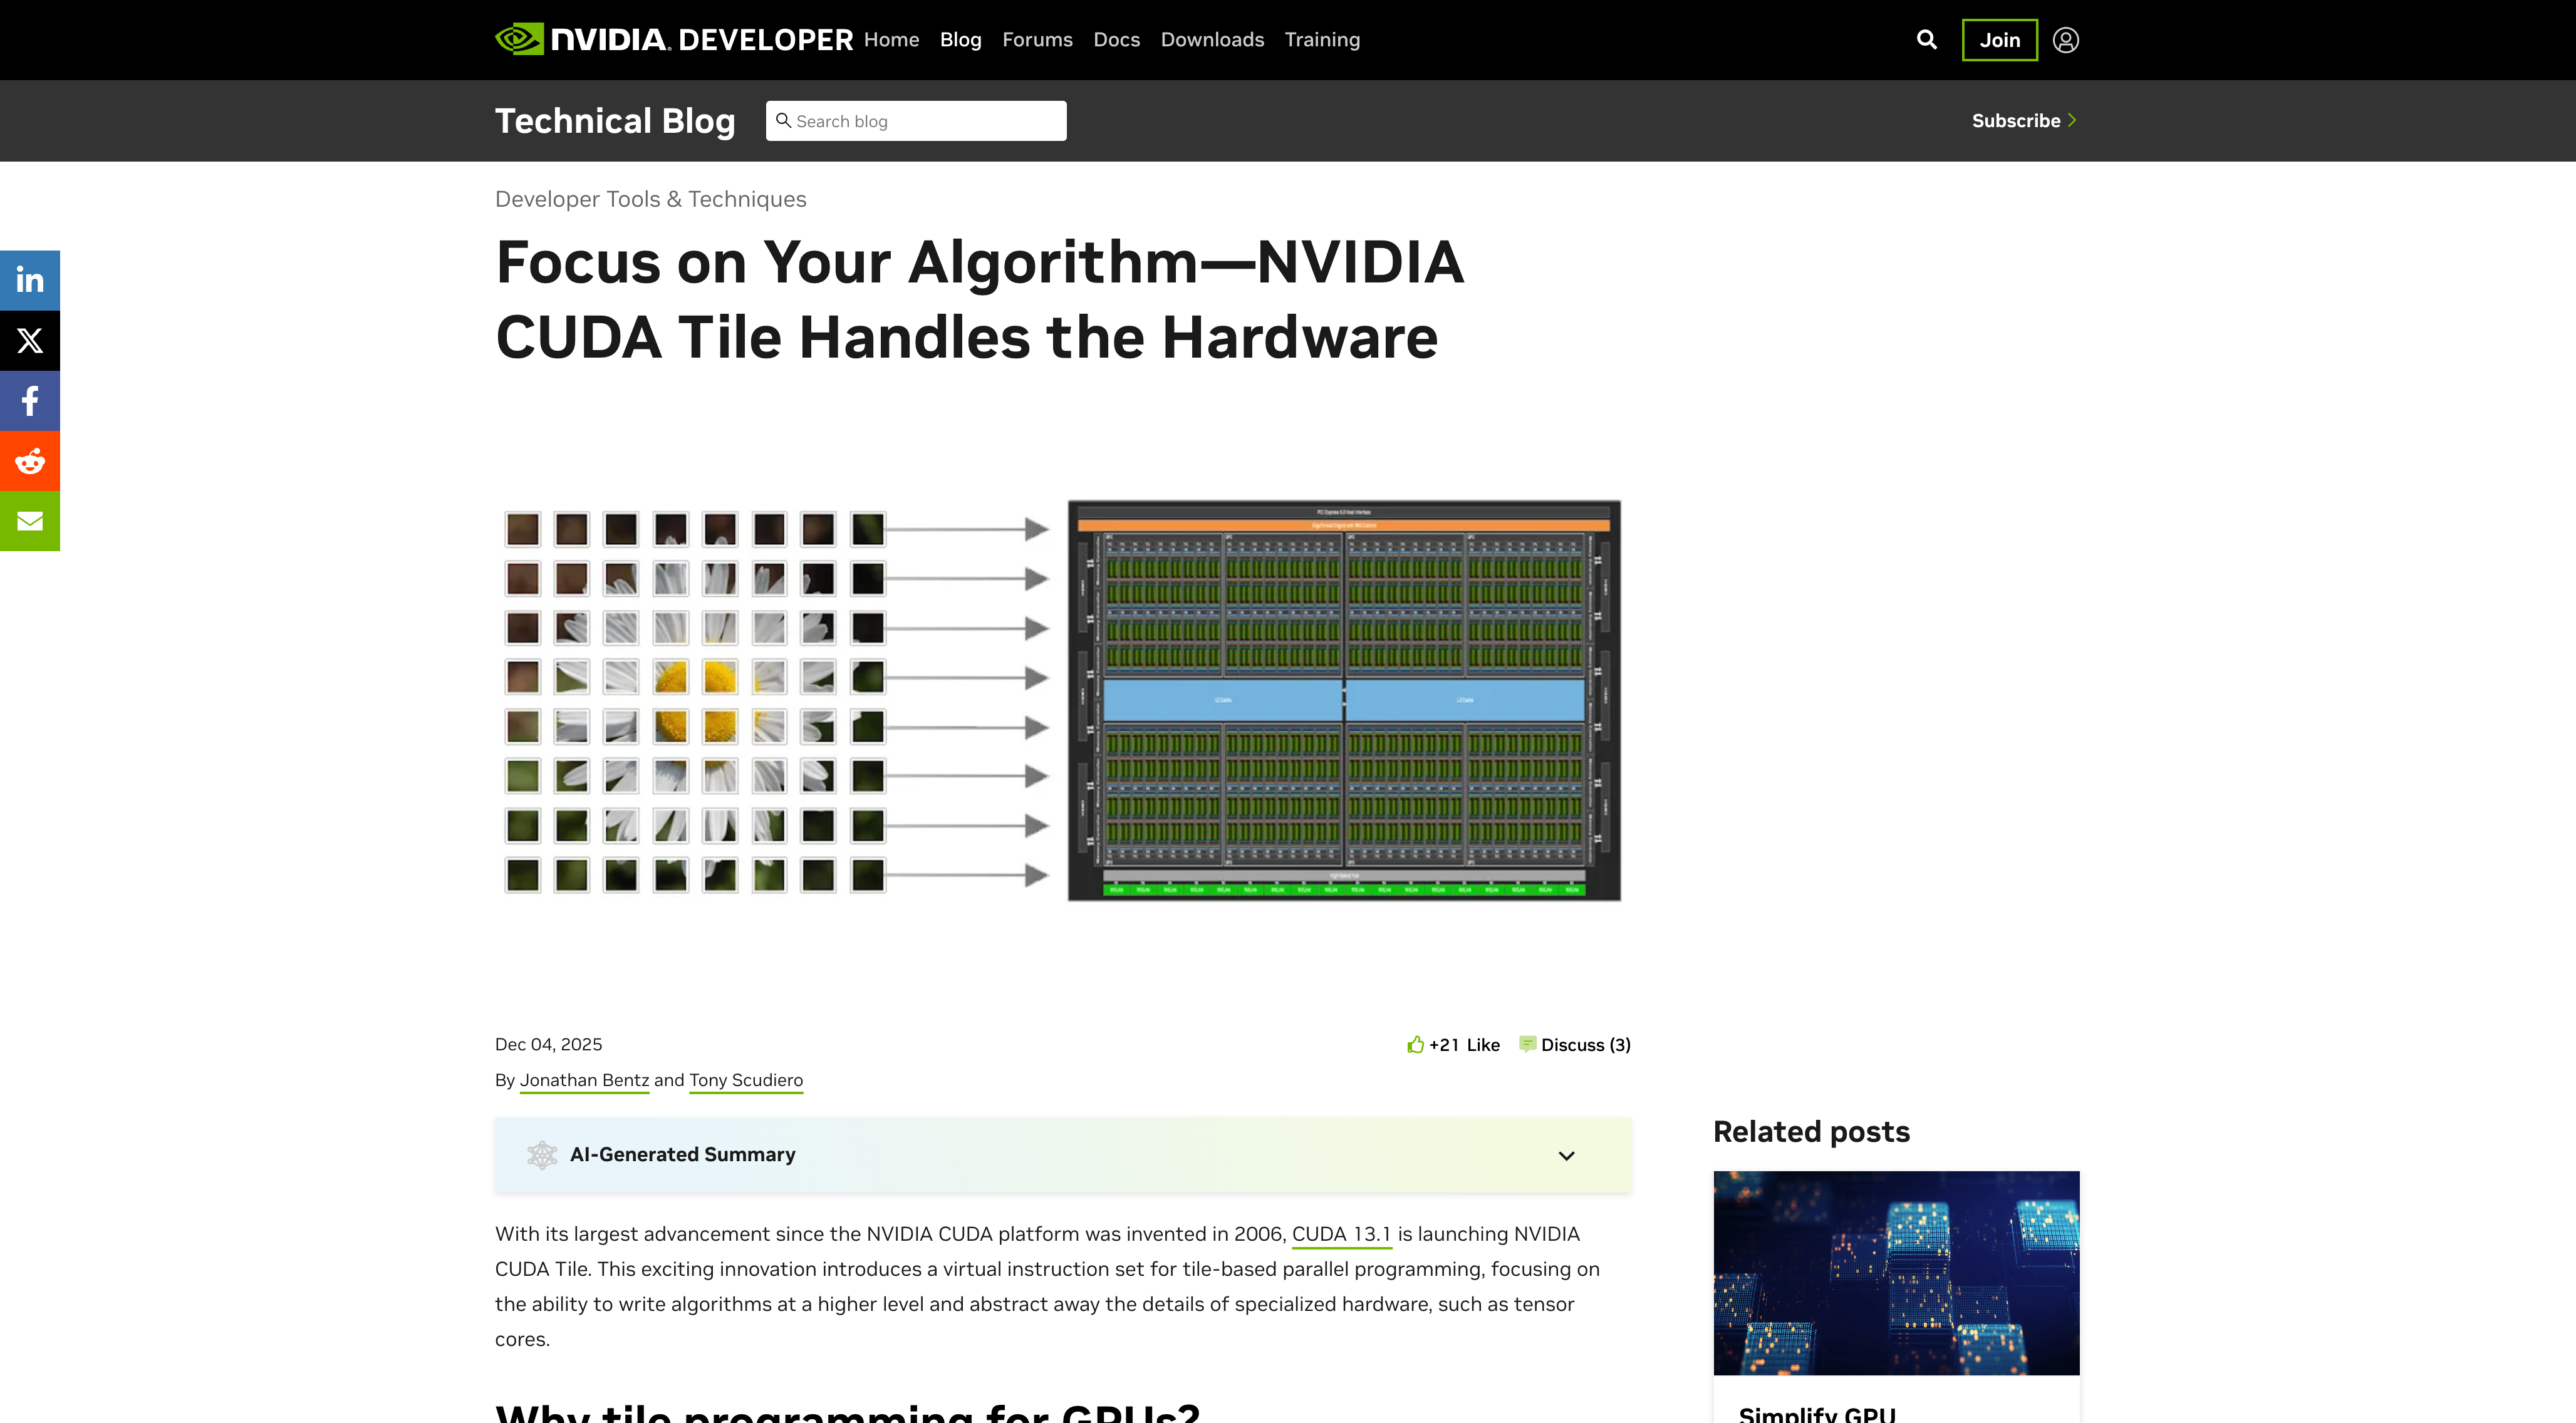Click the Facebook share icon
2576x1423 pixels.
(x=30, y=401)
